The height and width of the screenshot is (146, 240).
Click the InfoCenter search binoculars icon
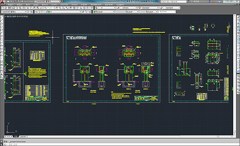(188, 2)
